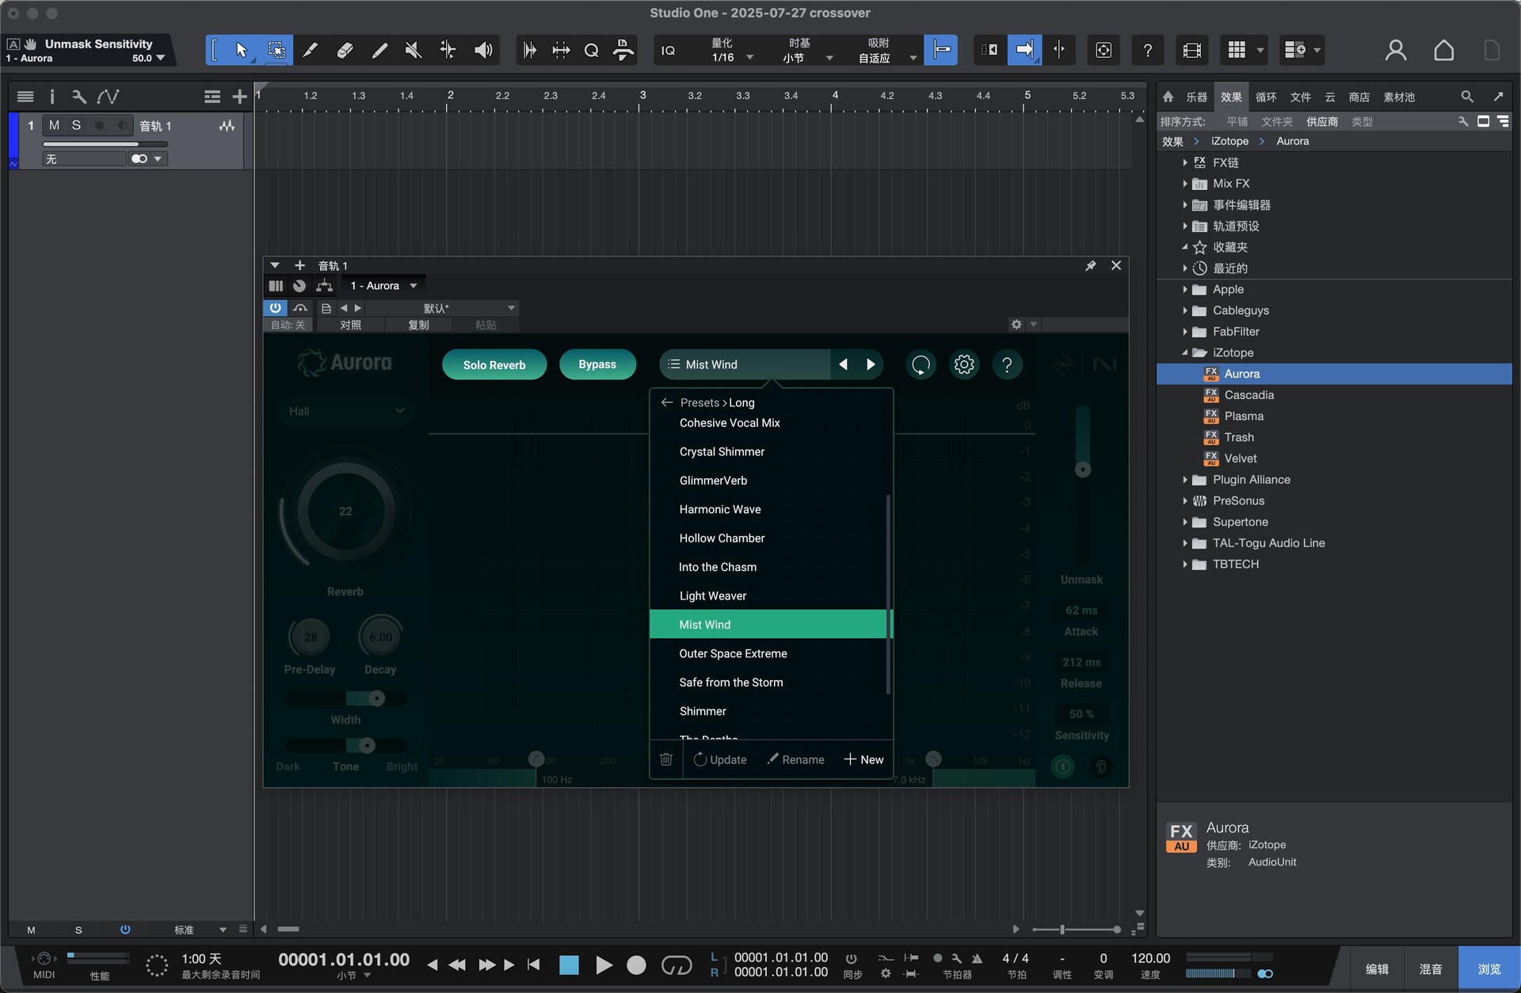Open the 混音 mix view
The width and height of the screenshot is (1521, 993).
point(1431,968)
